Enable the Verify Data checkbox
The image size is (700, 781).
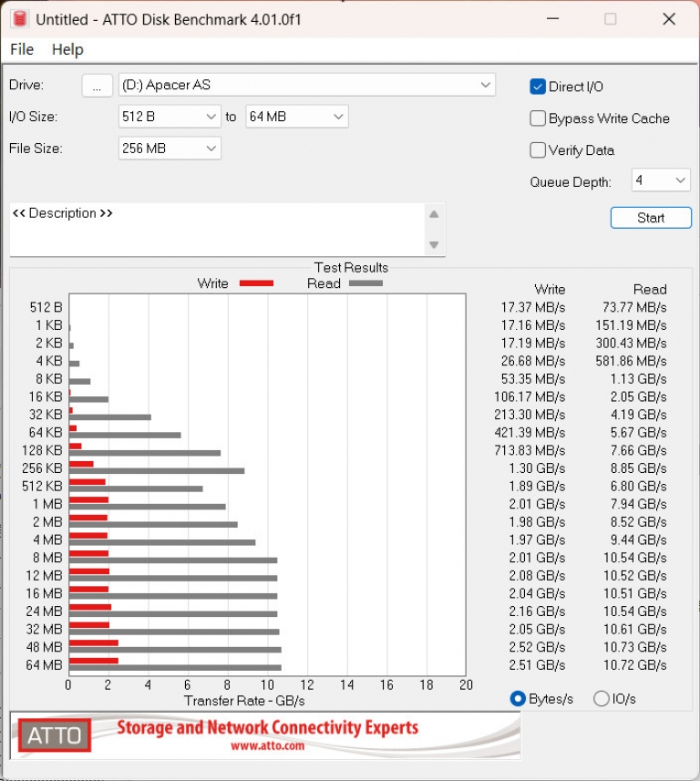pos(538,150)
